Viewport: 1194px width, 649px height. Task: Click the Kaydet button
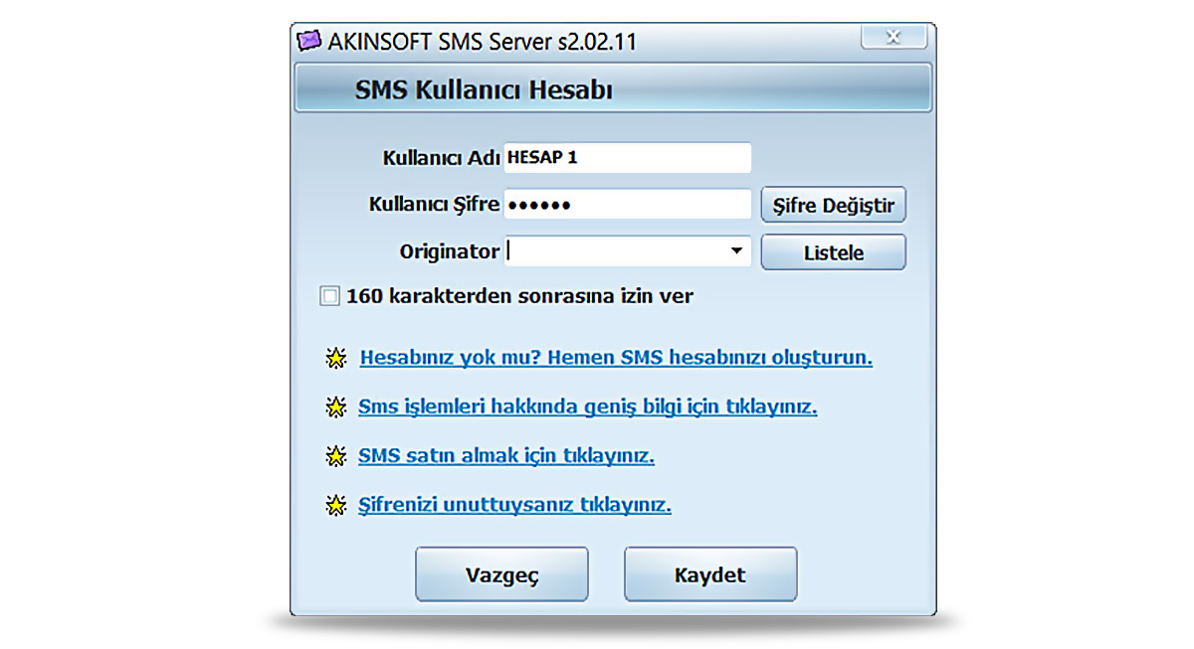point(710,573)
